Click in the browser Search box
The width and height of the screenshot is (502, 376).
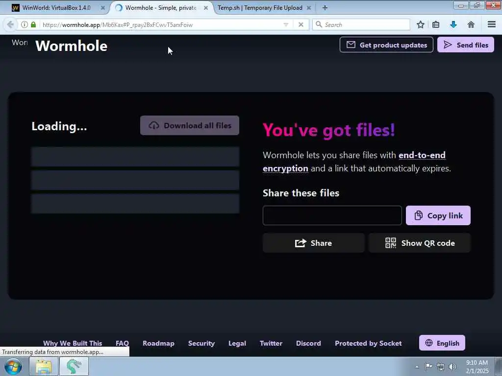(x=361, y=24)
